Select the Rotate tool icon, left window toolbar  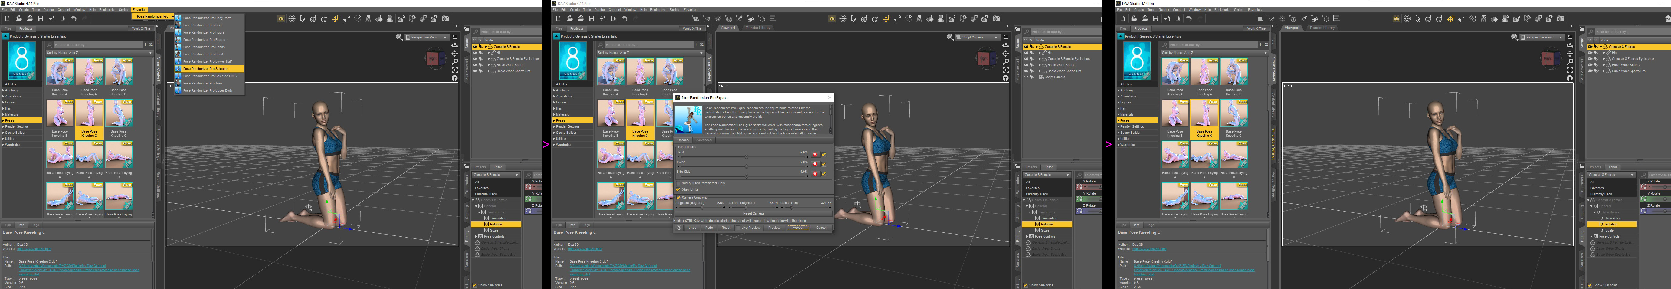pos(324,19)
